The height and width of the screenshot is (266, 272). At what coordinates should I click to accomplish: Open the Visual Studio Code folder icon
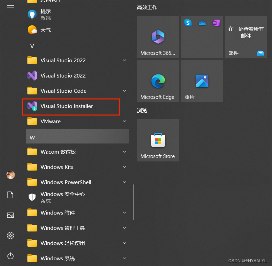pyautogui.click(x=32, y=91)
